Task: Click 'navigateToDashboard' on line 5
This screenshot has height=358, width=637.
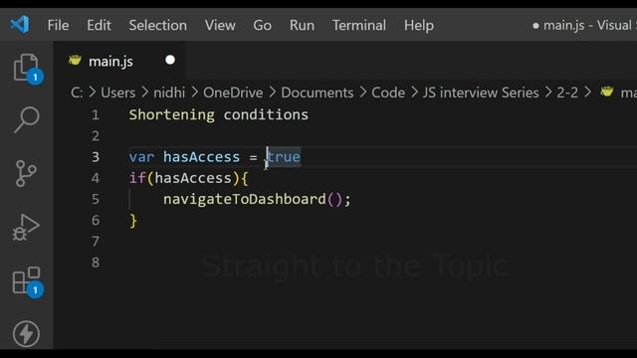Action: [244, 199]
